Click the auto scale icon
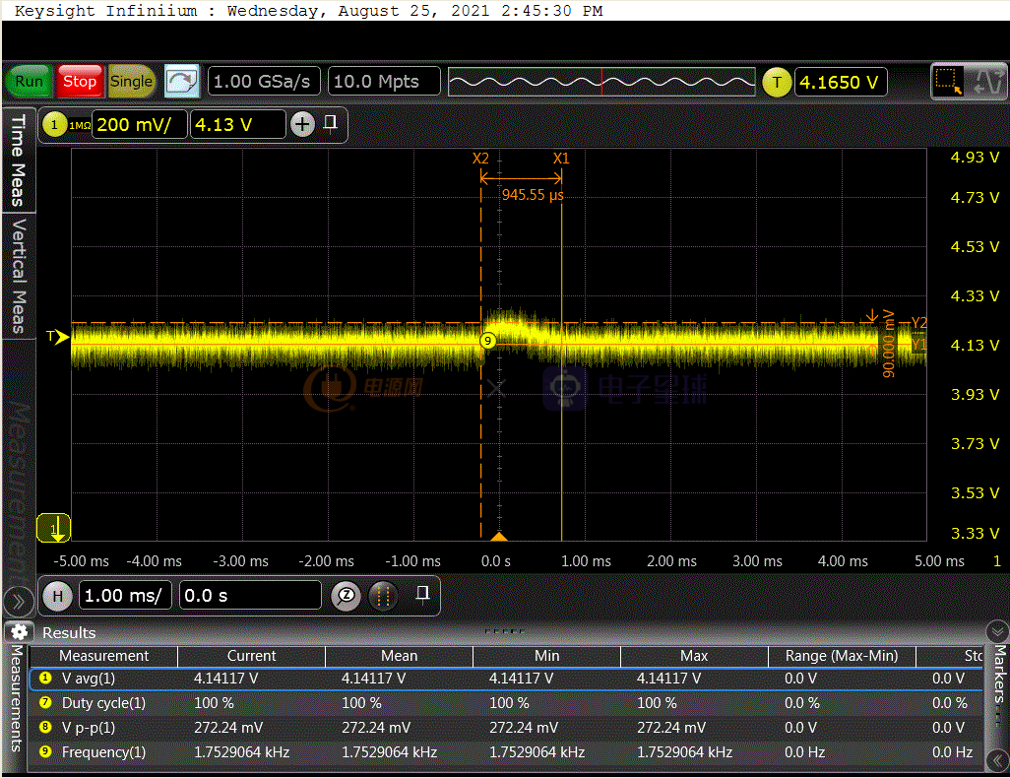The height and width of the screenshot is (778, 1010). [182, 82]
